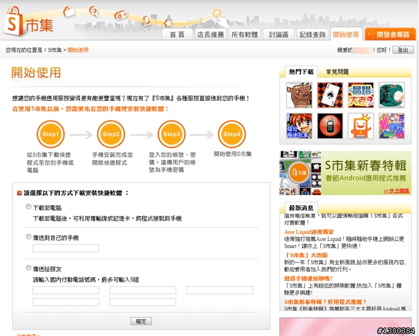Viewport: 419px width, 336px height.
Task: Open the 店長推薦 tab
Action: pyautogui.click(x=210, y=35)
